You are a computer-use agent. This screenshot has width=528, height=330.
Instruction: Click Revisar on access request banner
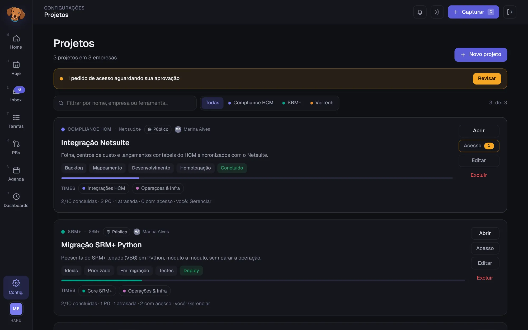pos(487,79)
